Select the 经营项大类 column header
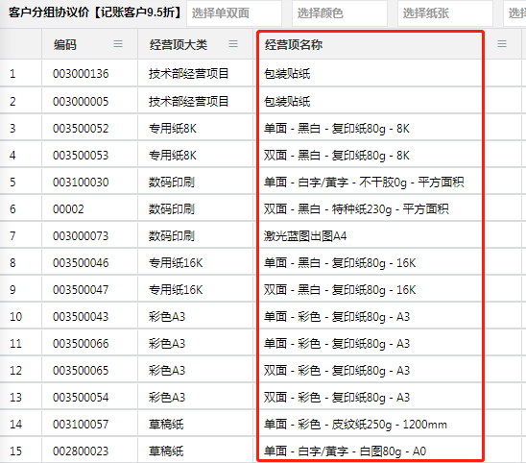This screenshot has height=463, width=526. (x=179, y=44)
